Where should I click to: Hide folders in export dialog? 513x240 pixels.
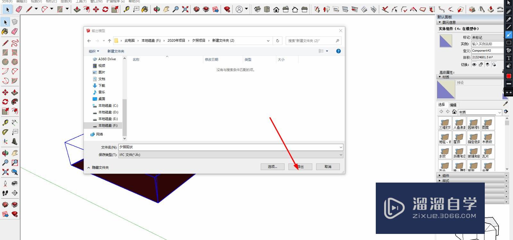(98, 167)
